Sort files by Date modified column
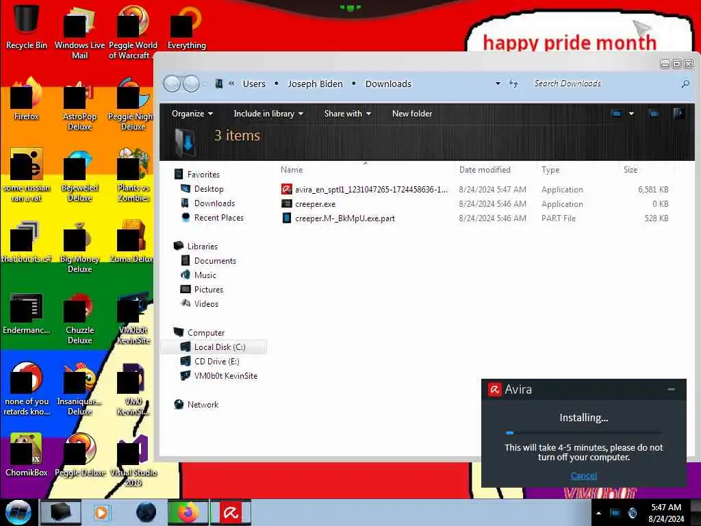 [485, 170]
